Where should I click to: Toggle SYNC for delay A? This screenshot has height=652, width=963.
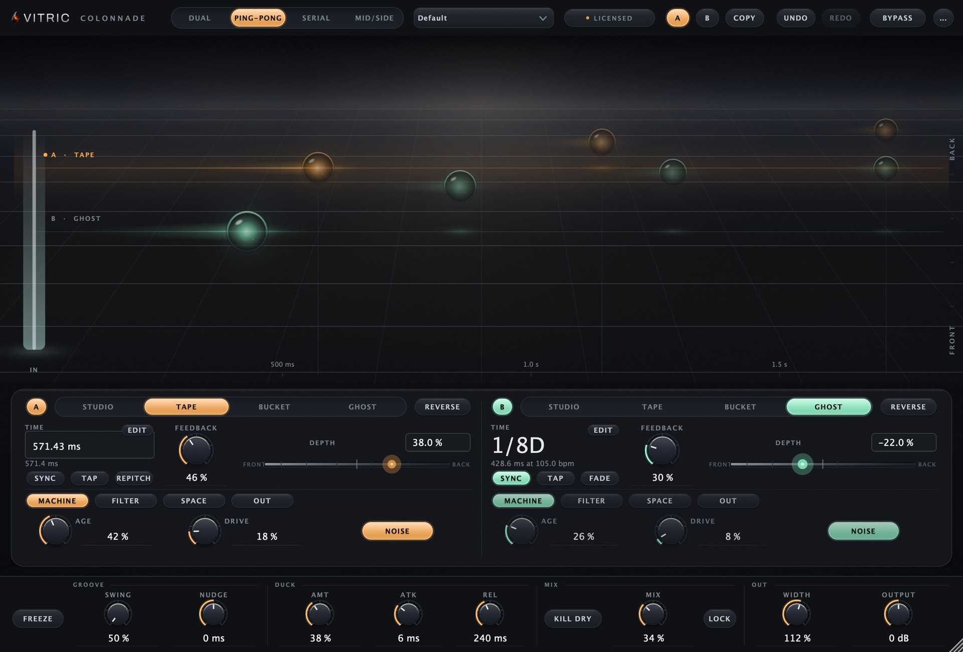(x=45, y=478)
